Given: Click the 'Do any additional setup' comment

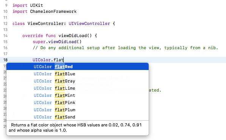Looking at the screenshot, I should [x=125, y=48].
